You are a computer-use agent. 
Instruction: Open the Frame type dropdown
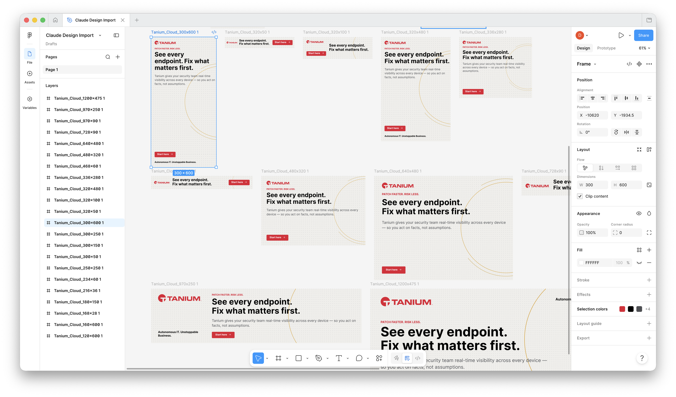click(x=586, y=64)
